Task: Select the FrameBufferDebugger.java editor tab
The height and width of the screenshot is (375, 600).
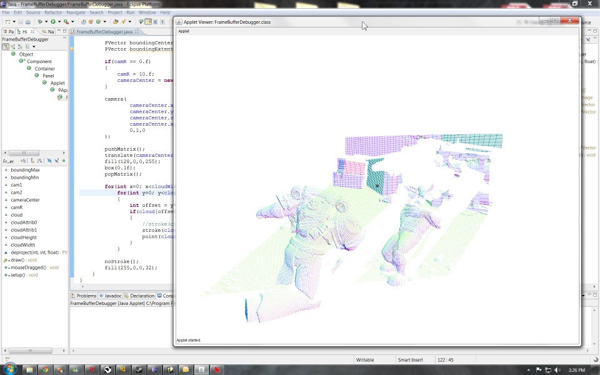Action: (x=104, y=32)
